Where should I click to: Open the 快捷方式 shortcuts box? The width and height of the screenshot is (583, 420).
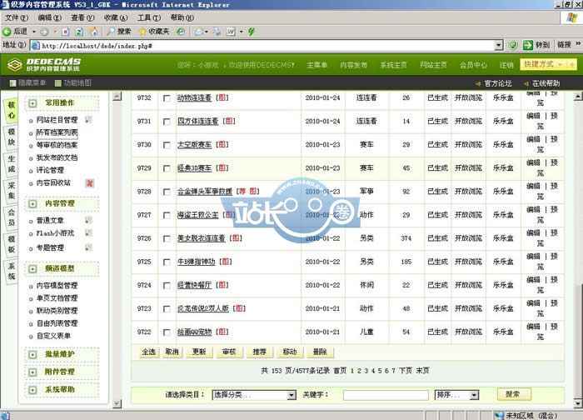tap(548, 65)
